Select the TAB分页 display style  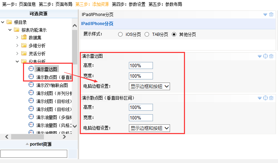[147, 34]
